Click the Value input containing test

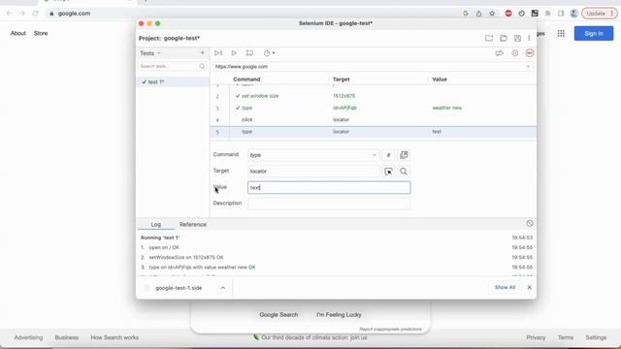click(x=329, y=187)
